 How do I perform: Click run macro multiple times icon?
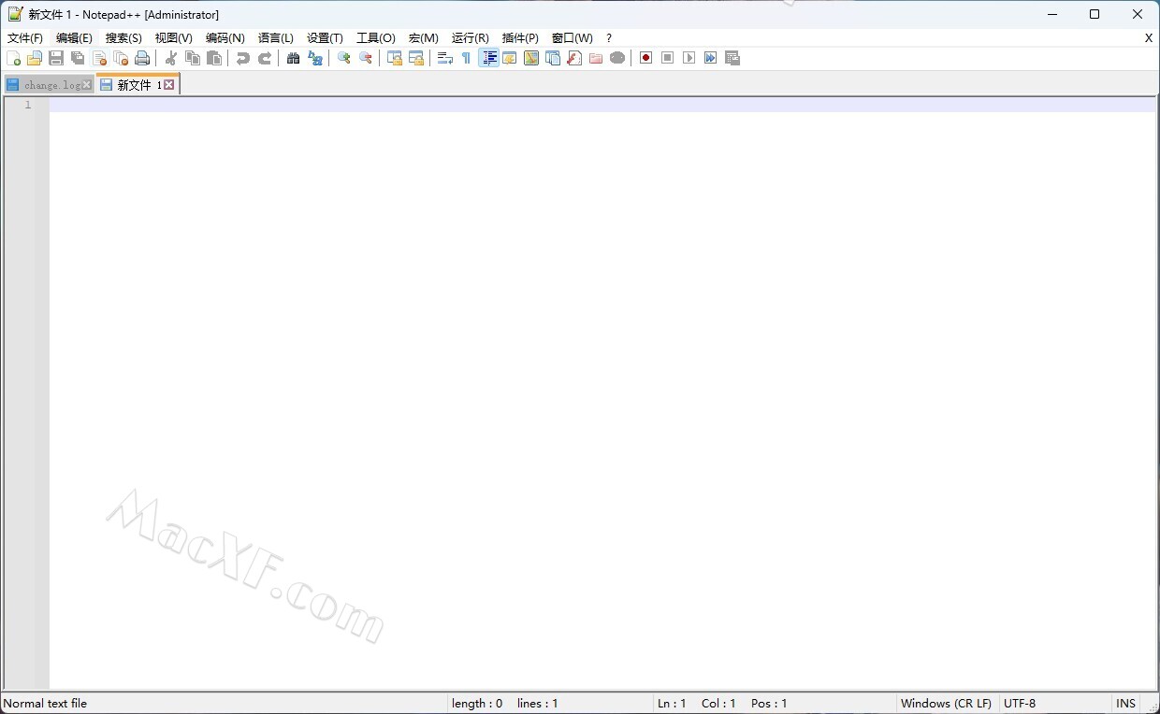711,58
